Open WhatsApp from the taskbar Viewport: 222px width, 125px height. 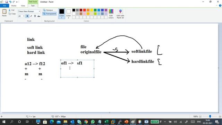click(93, 122)
